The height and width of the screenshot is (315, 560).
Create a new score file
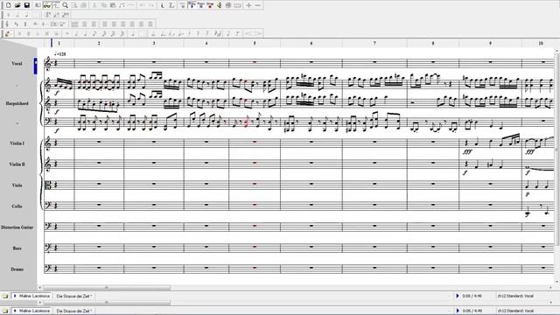tap(8, 5)
